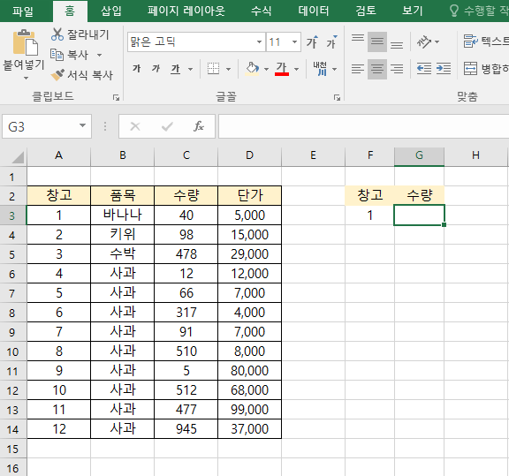Viewport: 509px width, 476px height.
Task: Switch to the 보기 tab
Action: pyautogui.click(x=413, y=11)
